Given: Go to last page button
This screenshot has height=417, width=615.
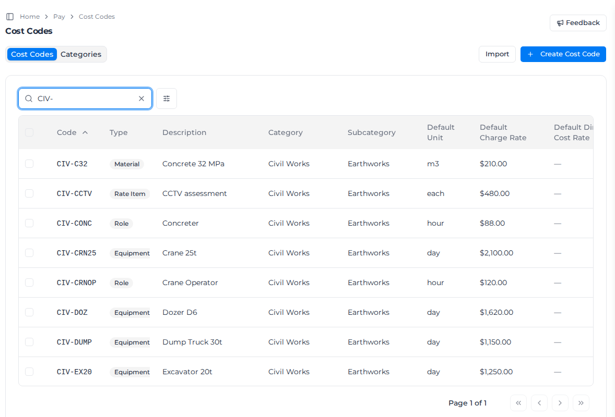Looking at the screenshot, I should pyautogui.click(x=581, y=403).
